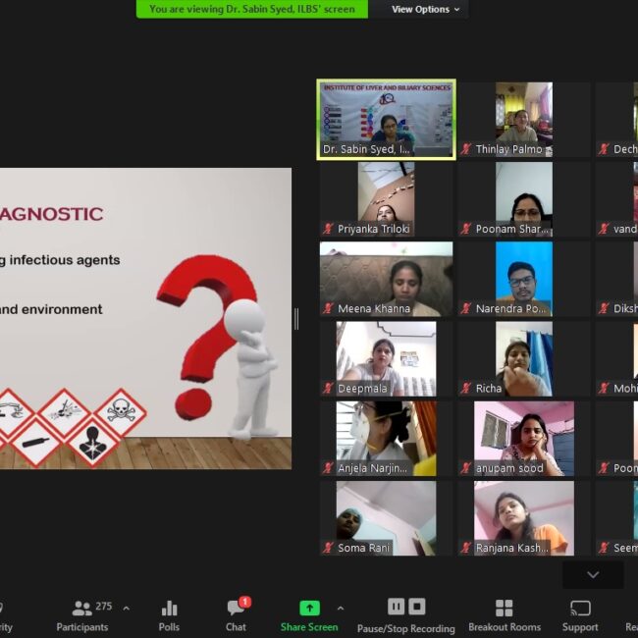Image resolution: width=638 pixels, height=638 pixels.
Task: Click the green Share Screen icon
Action: coord(309,609)
